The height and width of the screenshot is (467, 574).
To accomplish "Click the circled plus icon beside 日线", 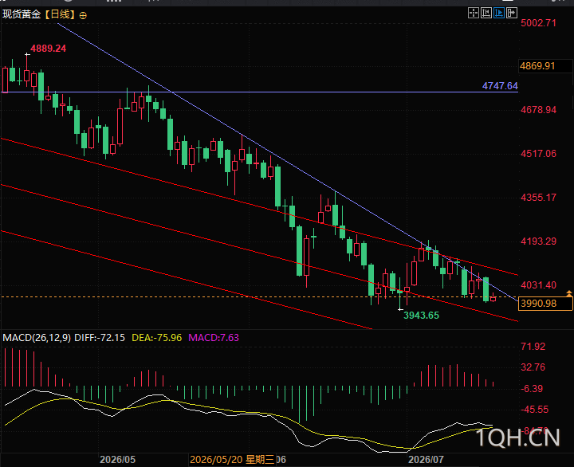I will pos(83,15).
